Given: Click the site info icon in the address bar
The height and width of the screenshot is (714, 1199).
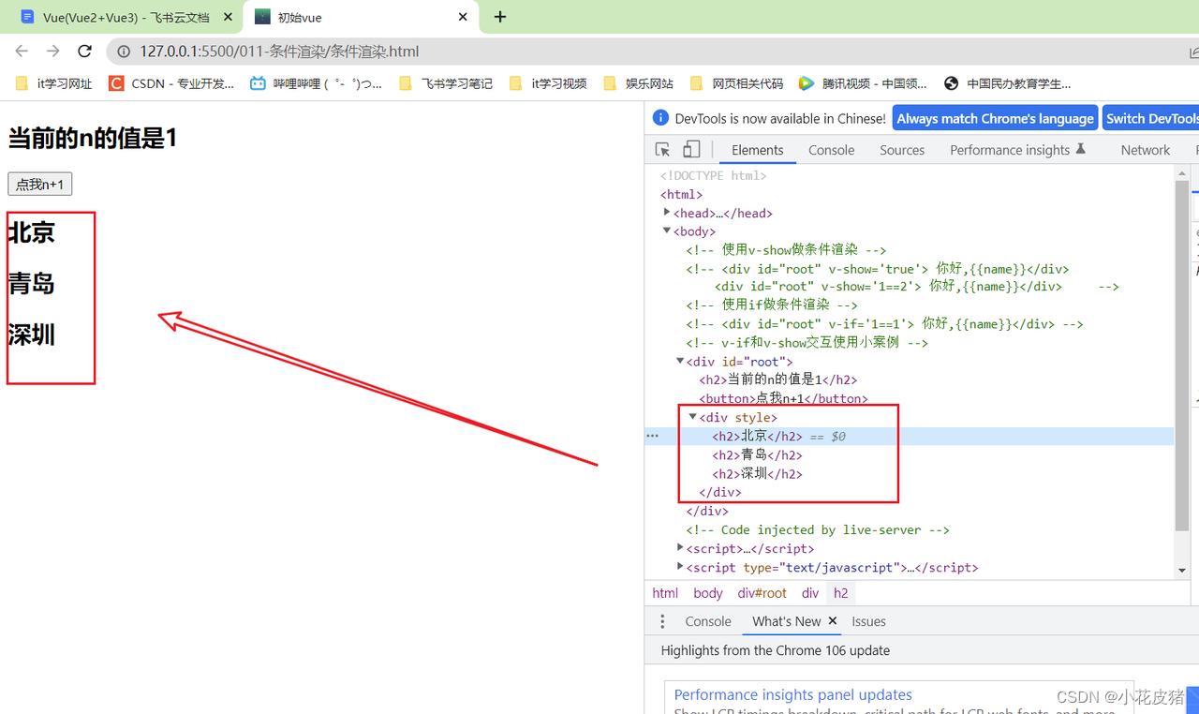Looking at the screenshot, I should [x=124, y=52].
